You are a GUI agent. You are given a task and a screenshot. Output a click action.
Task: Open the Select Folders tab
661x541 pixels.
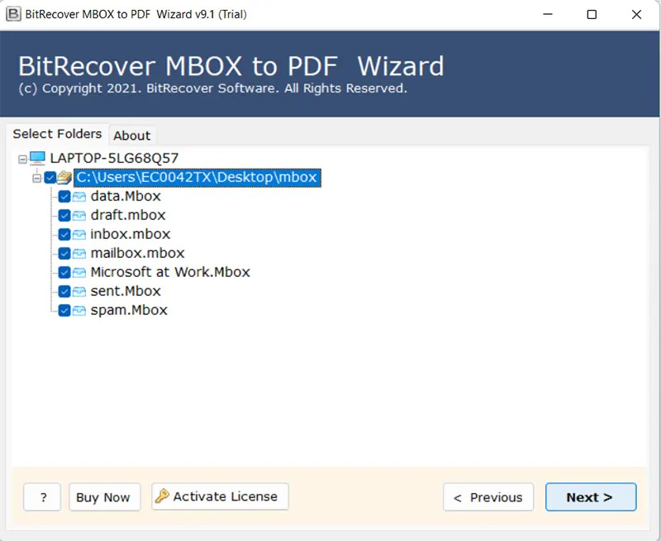pyautogui.click(x=58, y=133)
